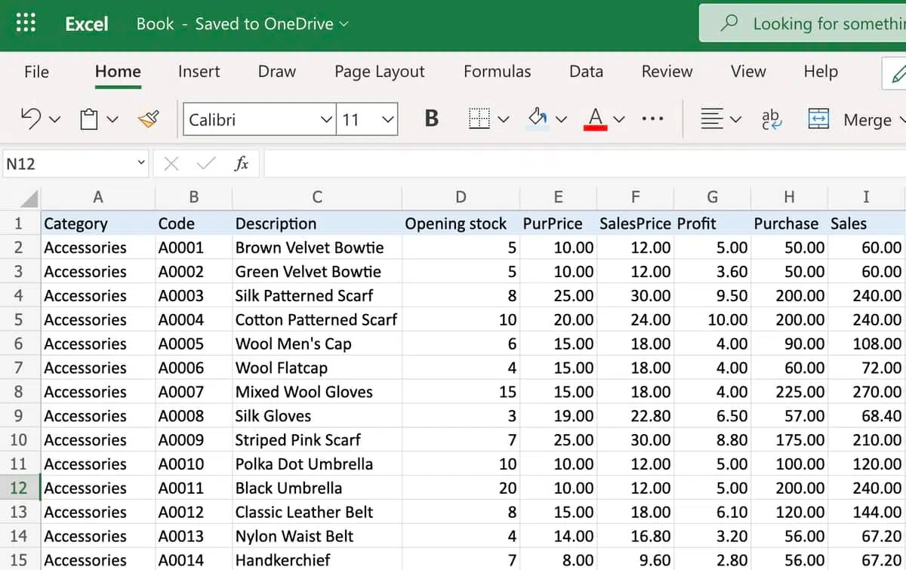Expand the Saved to OneDrive dropdown
This screenshot has width=906, height=570.
click(x=344, y=23)
